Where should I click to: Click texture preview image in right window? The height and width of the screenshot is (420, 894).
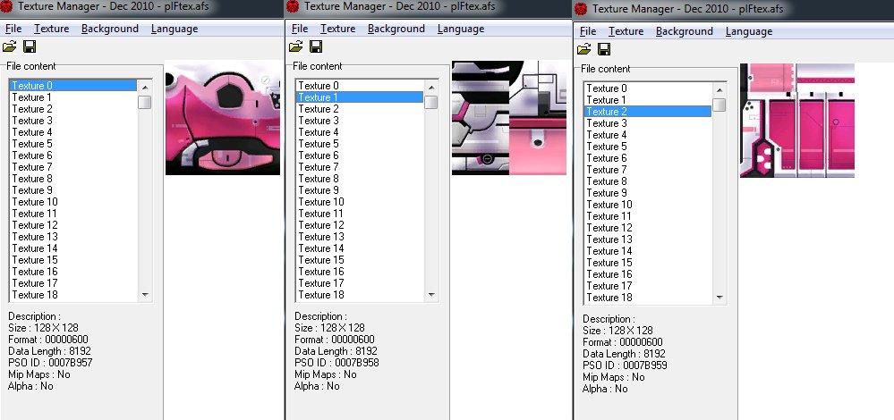pos(797,121)
